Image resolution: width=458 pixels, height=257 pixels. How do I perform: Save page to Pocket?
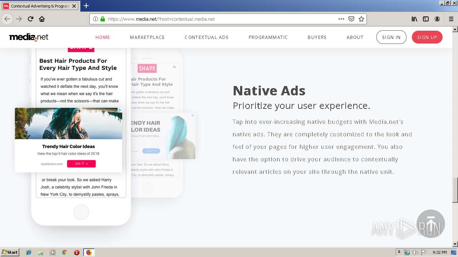[x=351, y=19]
